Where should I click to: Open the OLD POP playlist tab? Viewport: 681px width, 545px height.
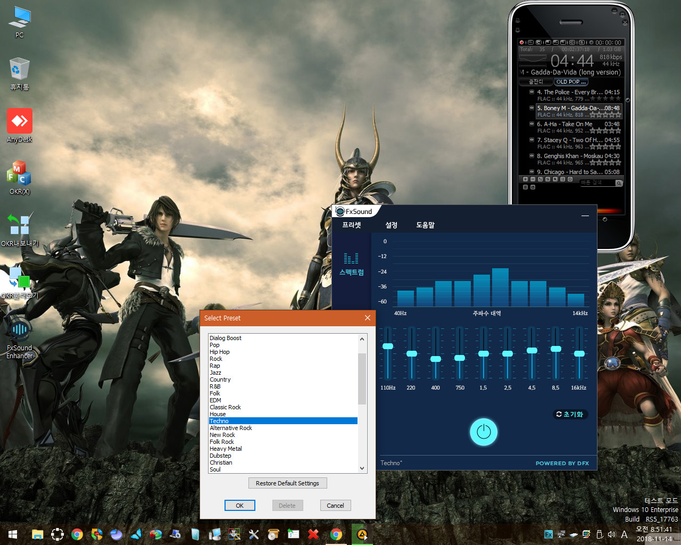571,82
